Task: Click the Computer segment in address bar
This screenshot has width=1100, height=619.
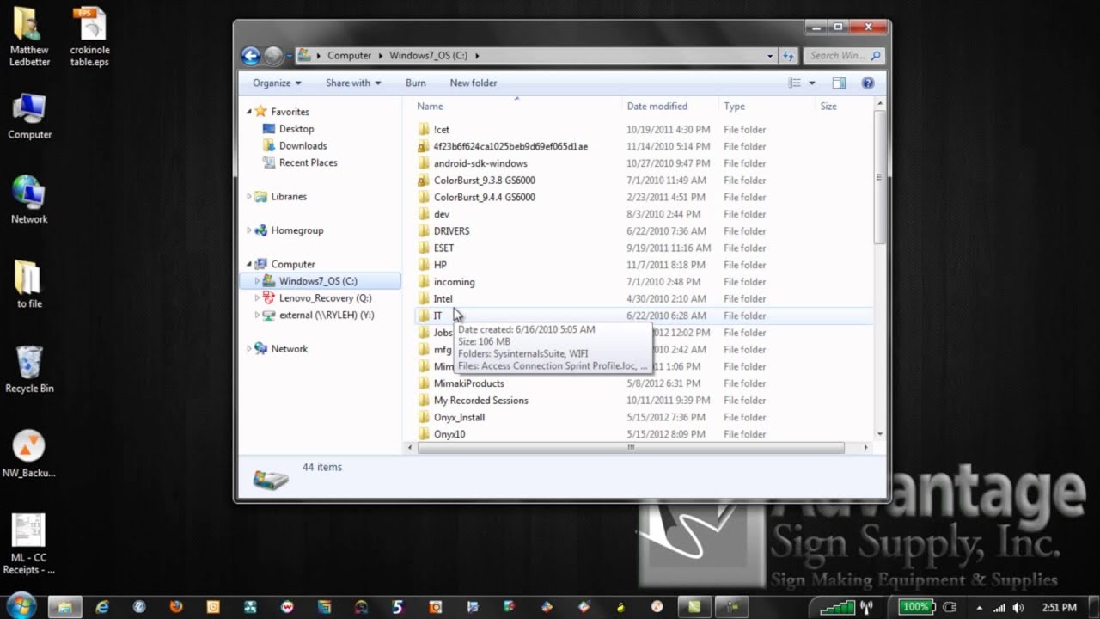Action: 350,56
